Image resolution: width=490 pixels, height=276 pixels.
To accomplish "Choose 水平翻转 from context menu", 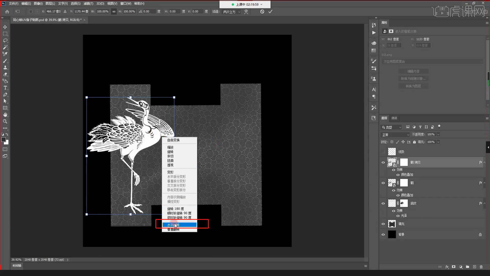I will coord(179,225).
